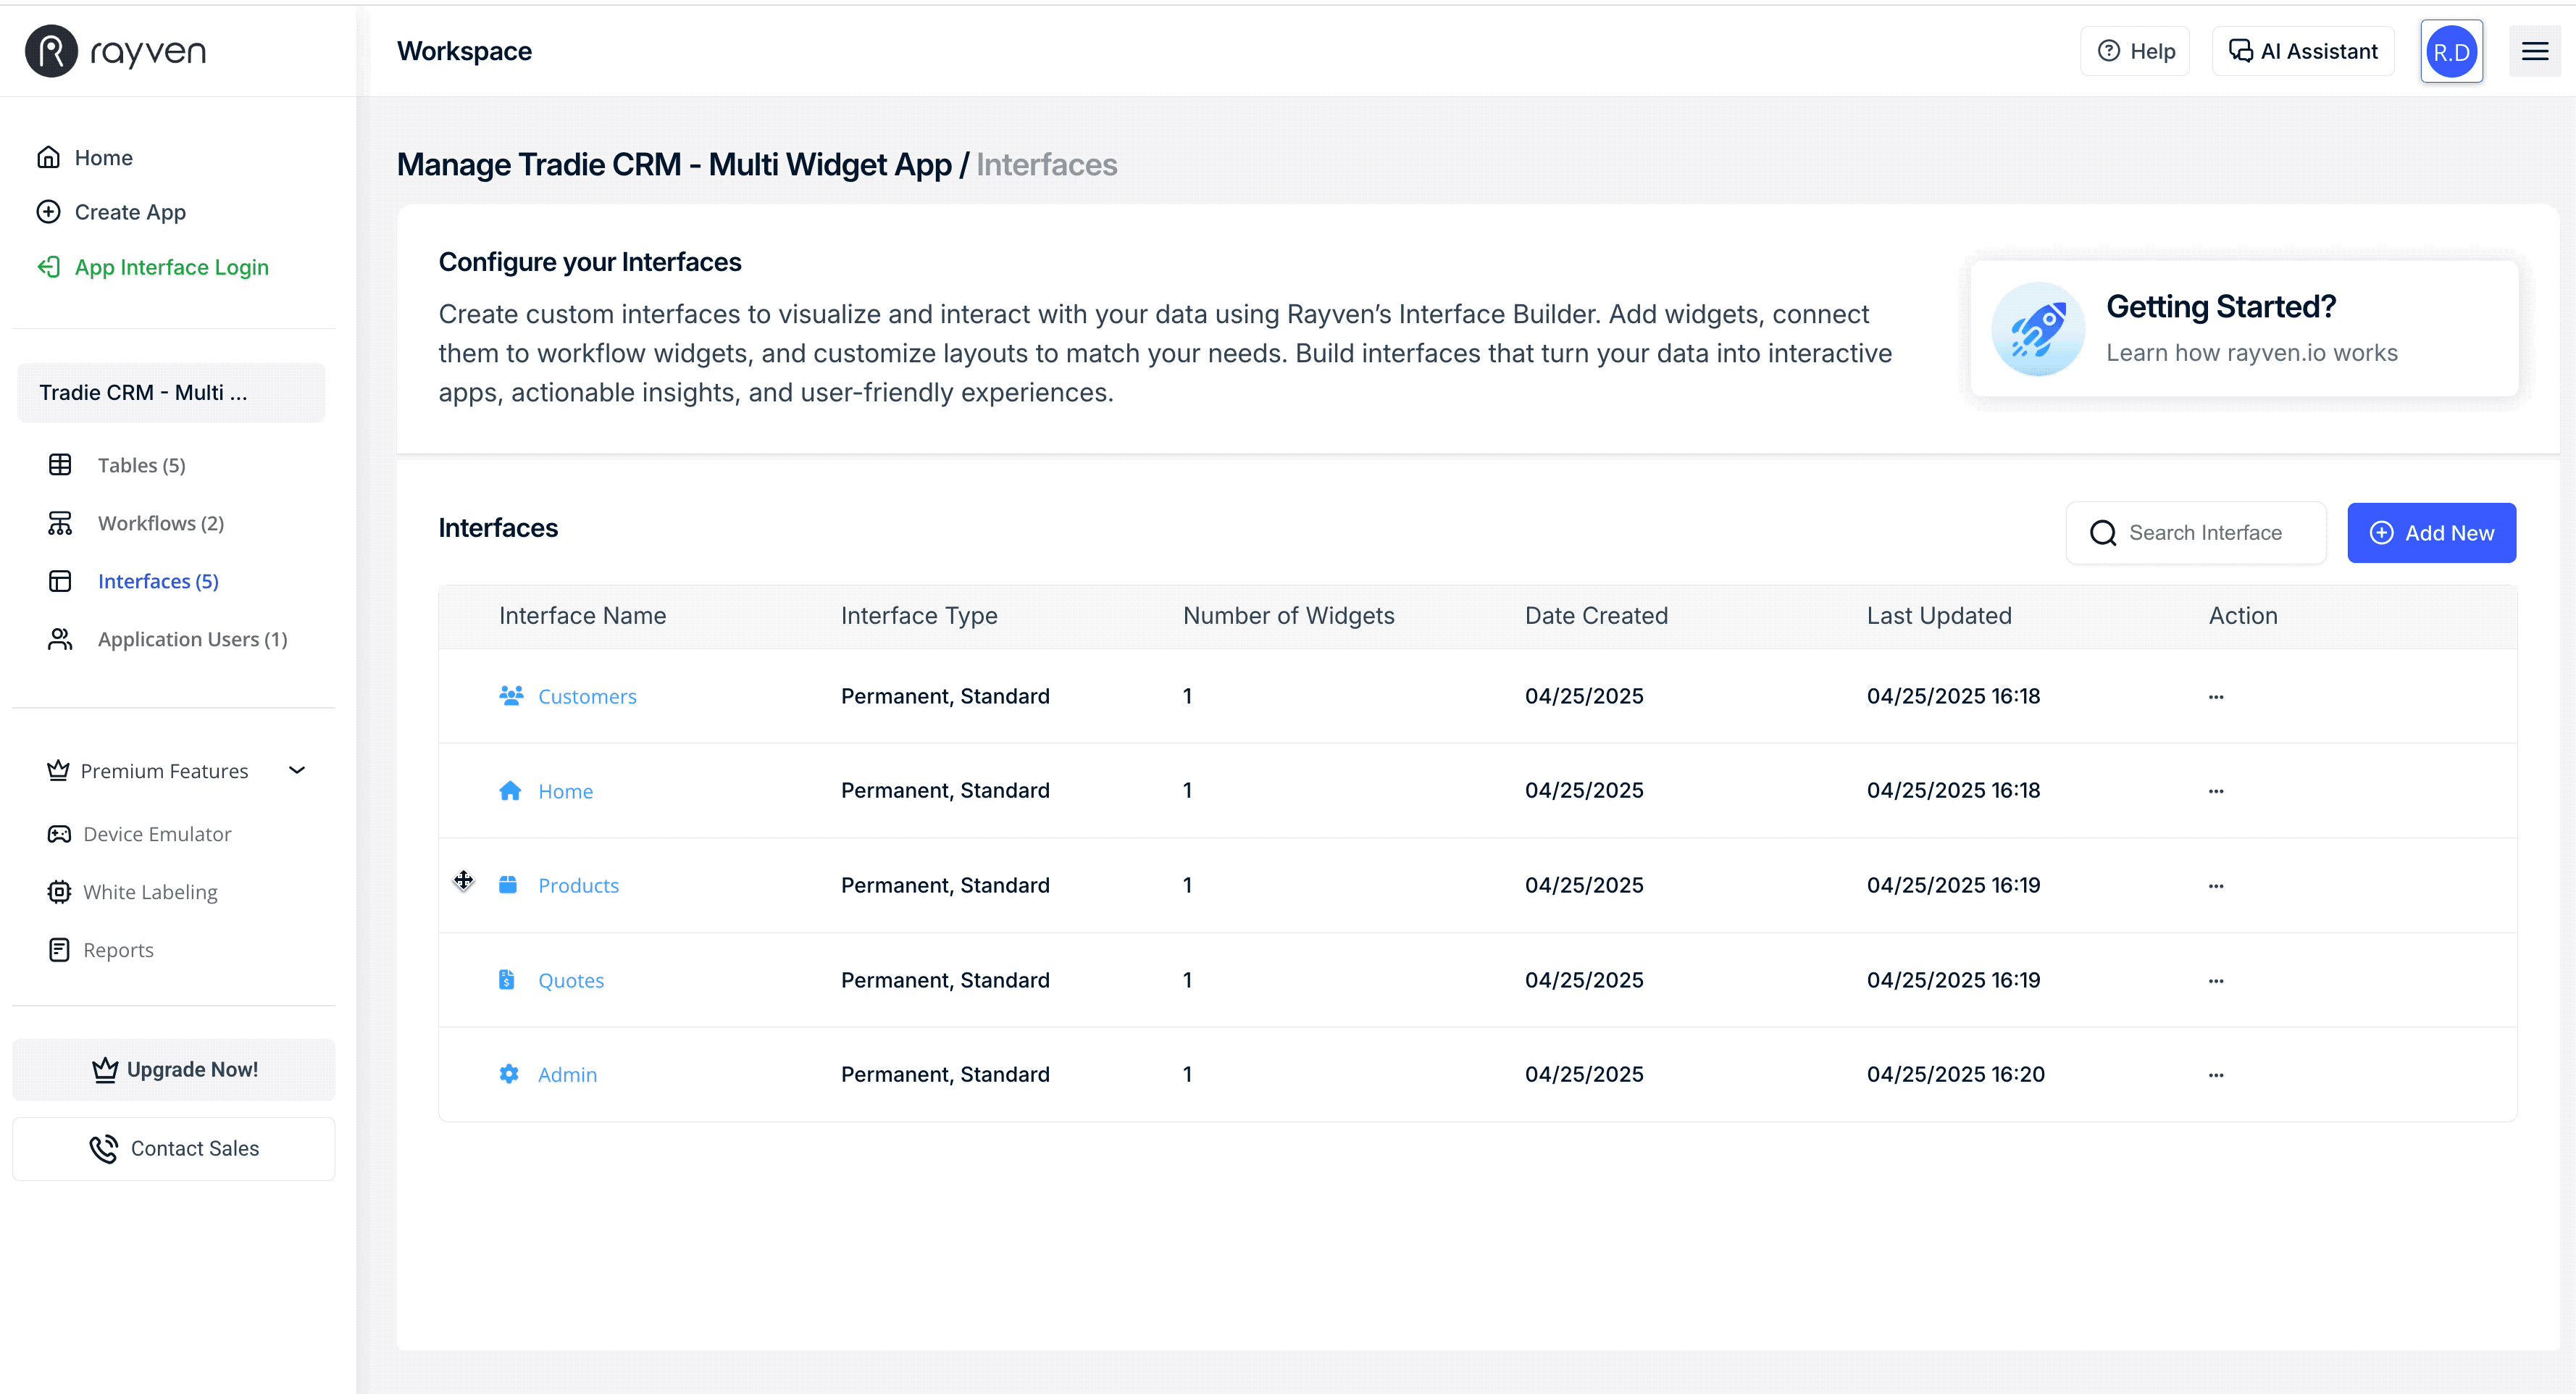2576x1394 pixels.
Task: Click the R.D user avatar
Action: pos(2451,52)
